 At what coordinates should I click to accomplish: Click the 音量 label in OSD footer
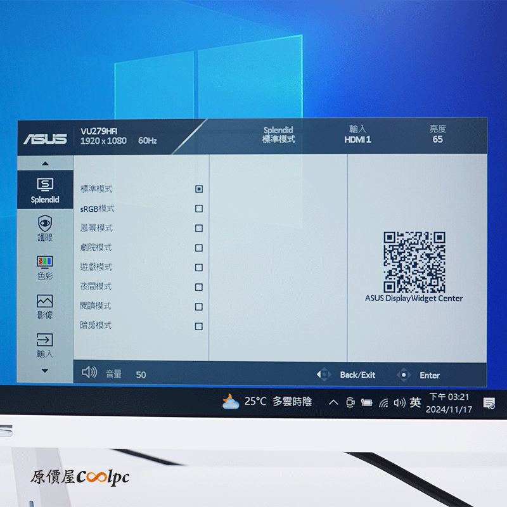click(113, 374)
